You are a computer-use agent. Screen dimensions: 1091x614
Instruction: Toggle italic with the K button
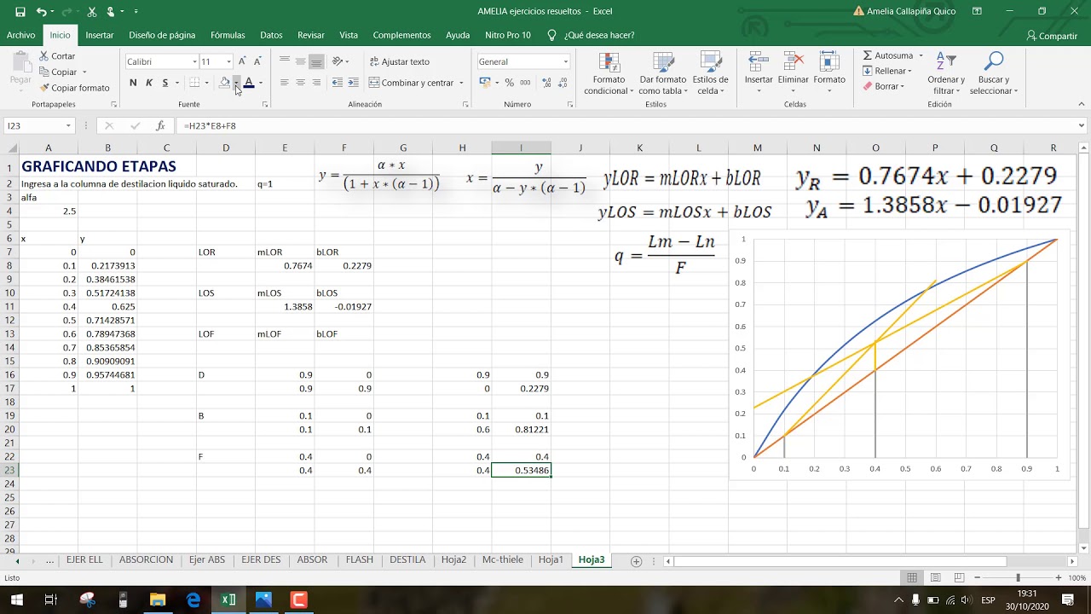point(149,83)
